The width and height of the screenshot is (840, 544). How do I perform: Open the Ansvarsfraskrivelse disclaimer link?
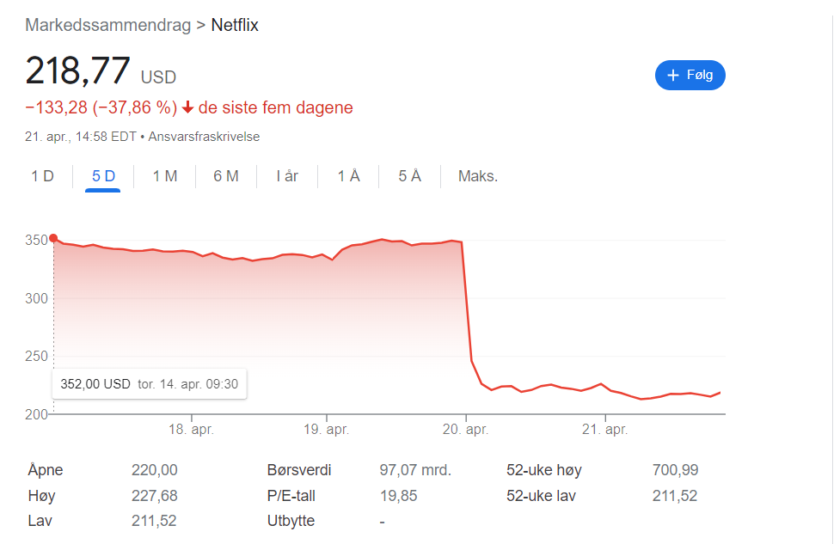(204, 137)
